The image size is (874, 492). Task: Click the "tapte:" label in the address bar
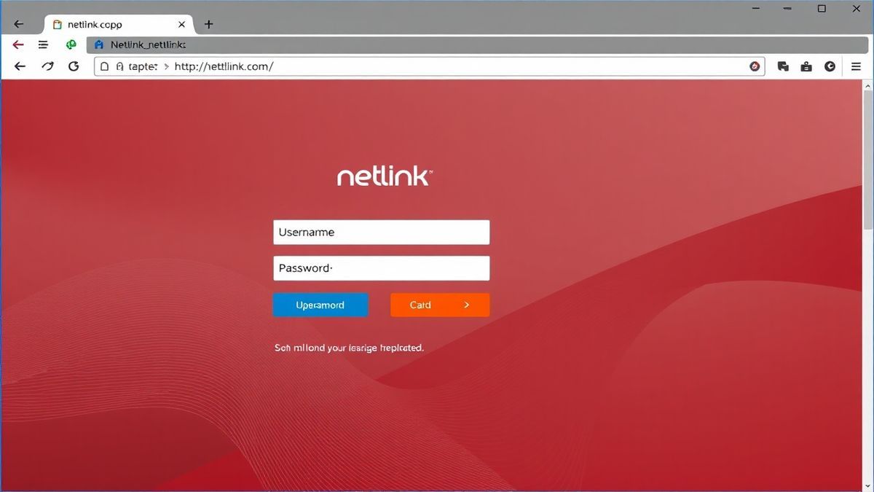tap(143, 66)
